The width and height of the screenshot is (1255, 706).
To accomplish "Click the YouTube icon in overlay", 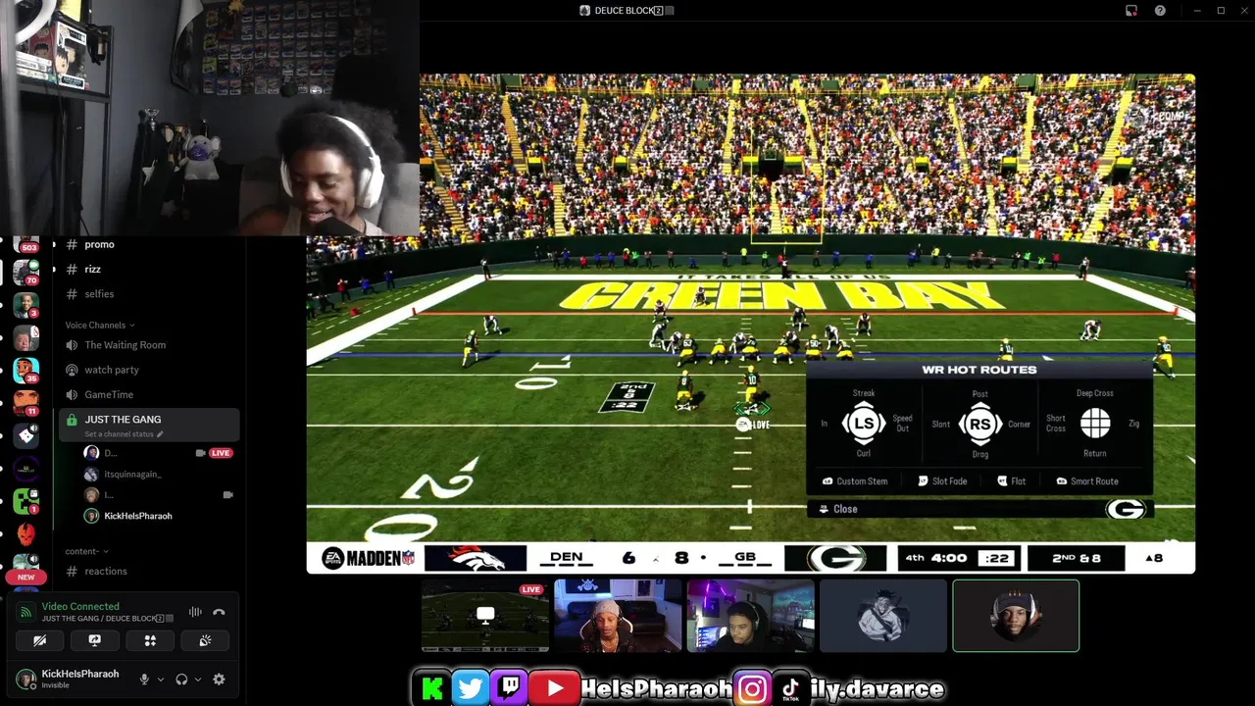I will coord(554,688).
